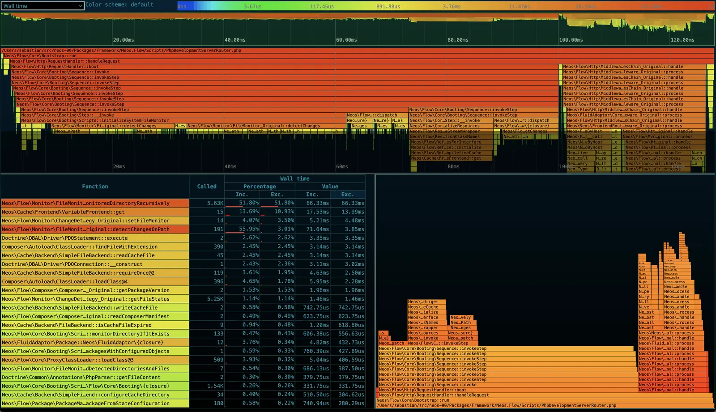The image size is (716, 412).
Task: Sort the table by the Function column header
Action: coord(95,187)
